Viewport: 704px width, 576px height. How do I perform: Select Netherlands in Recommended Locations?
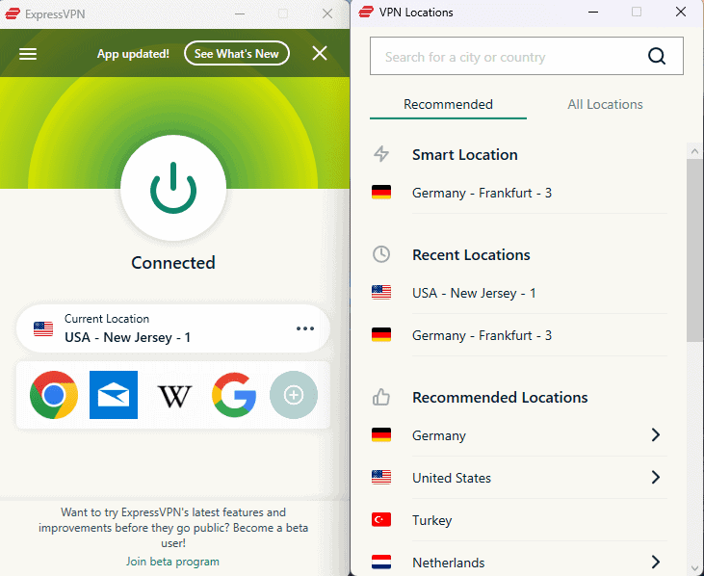(519, 562)
